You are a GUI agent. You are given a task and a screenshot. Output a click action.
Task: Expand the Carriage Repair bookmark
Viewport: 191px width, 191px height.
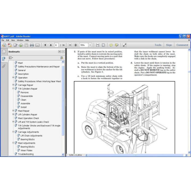click(13, 85)
